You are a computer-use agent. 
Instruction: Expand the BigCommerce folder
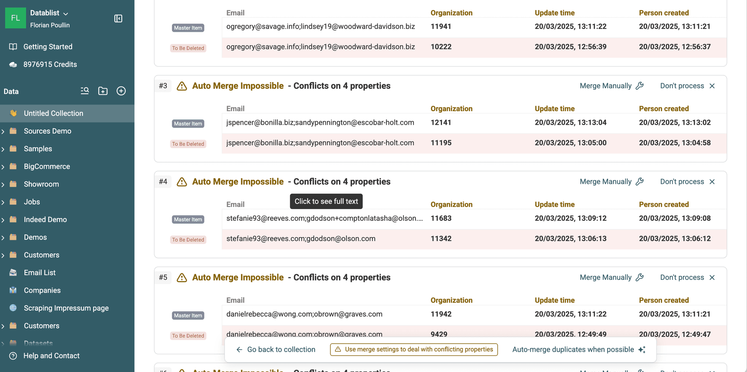[x=4, y=166]
